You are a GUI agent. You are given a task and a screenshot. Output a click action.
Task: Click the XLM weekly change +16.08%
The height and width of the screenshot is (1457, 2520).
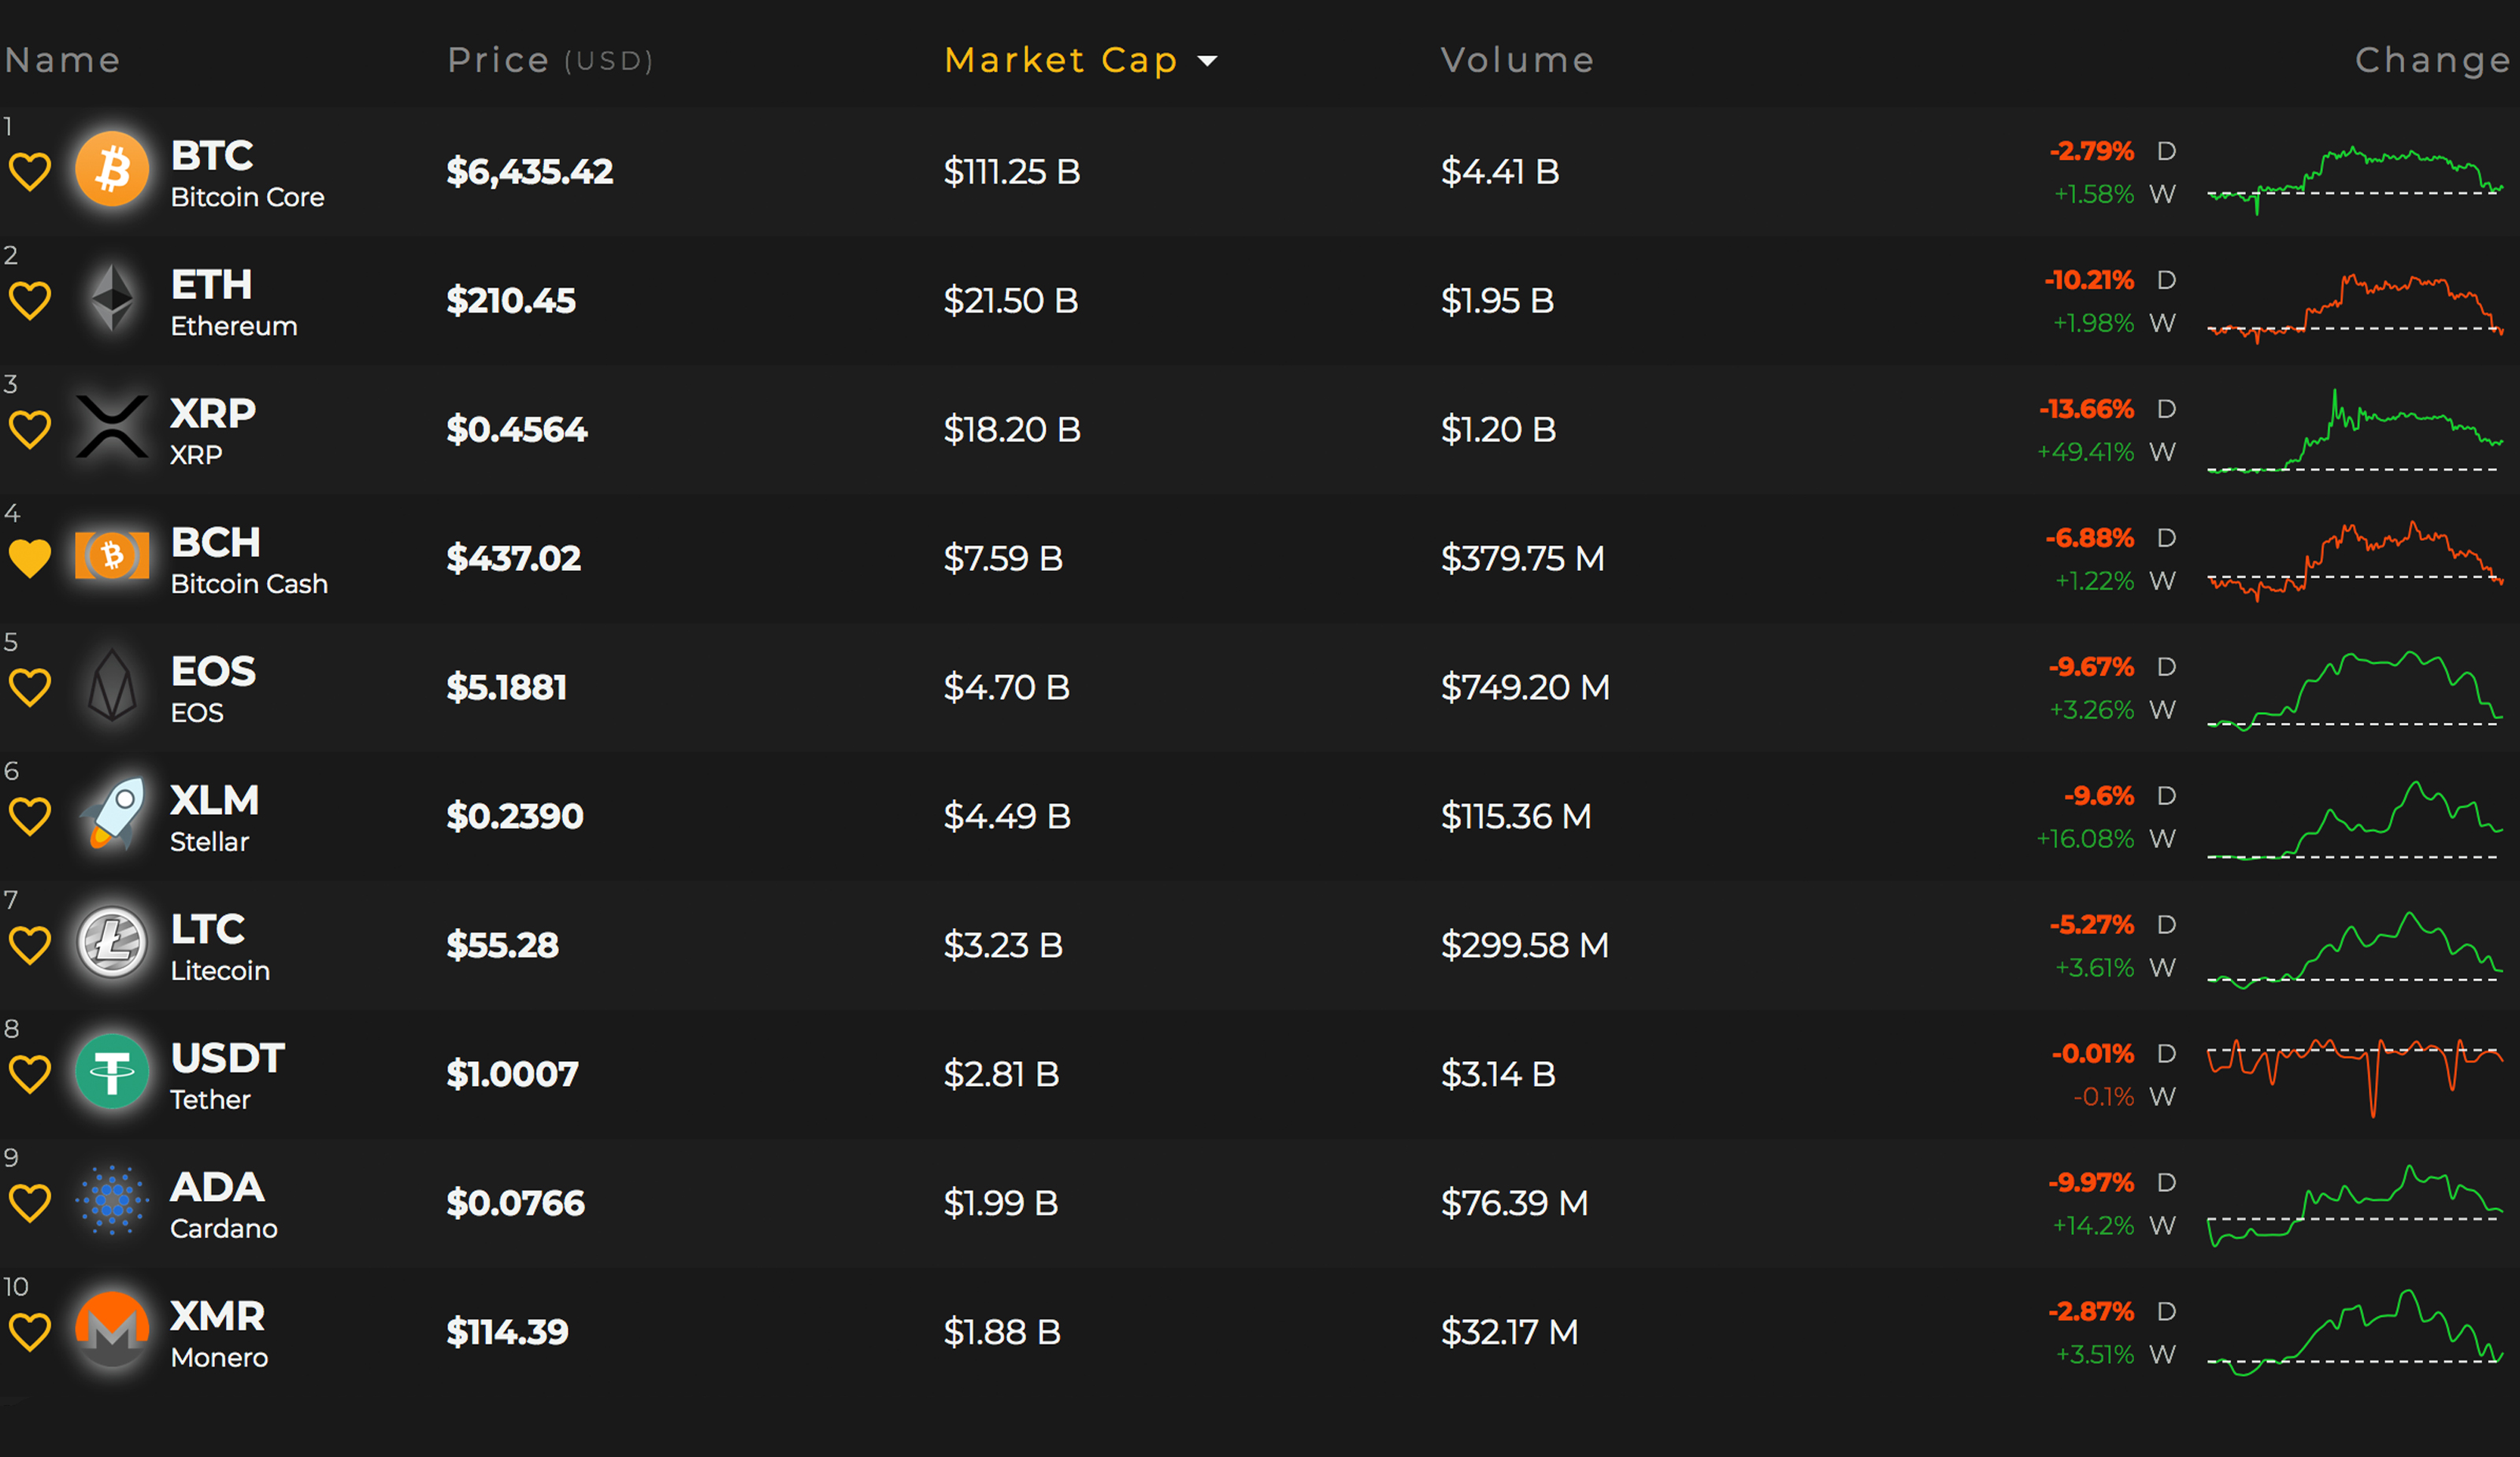click(x=2085, y=839)
